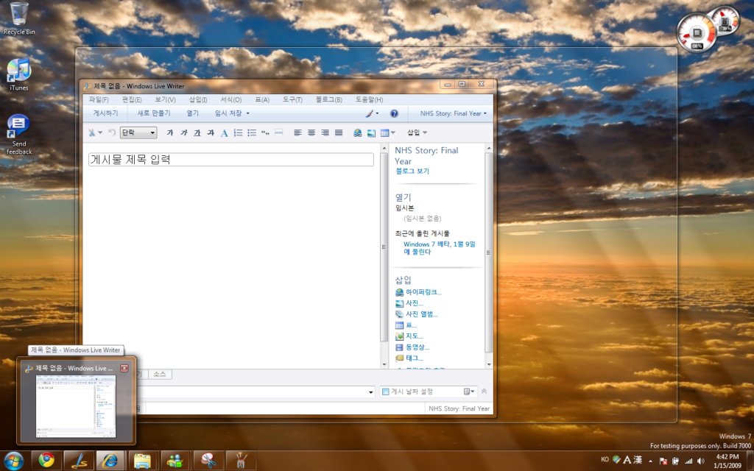Align text to the right
This screenshot has height=471, width=754.
click(x=325, y=132)
